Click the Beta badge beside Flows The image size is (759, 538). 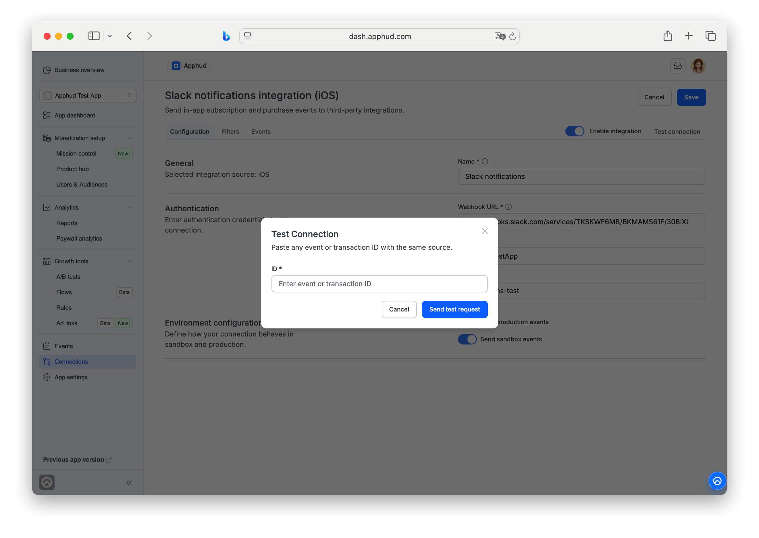pyautogui.click(x=124, y=292)
